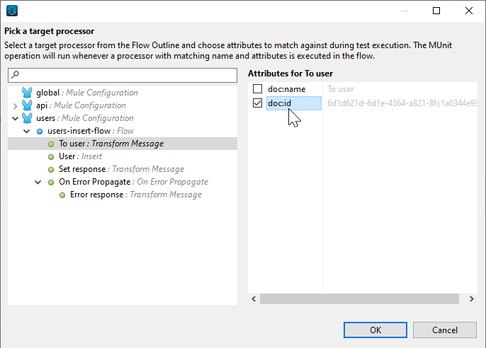Click the doc:name attribute label

tap(287, 89)
